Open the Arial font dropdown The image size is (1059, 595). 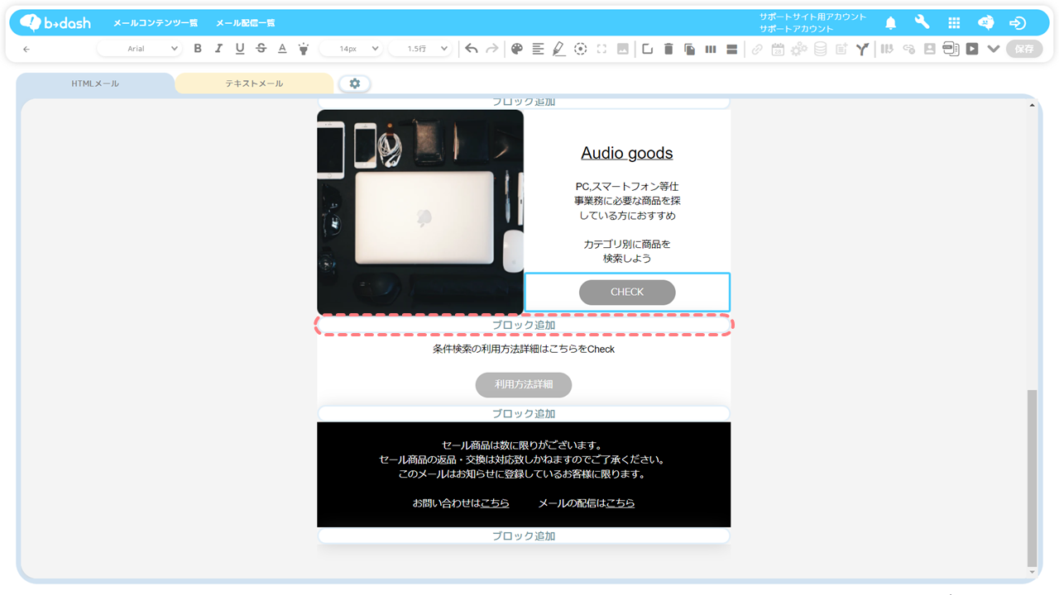(x=141, y=49)
